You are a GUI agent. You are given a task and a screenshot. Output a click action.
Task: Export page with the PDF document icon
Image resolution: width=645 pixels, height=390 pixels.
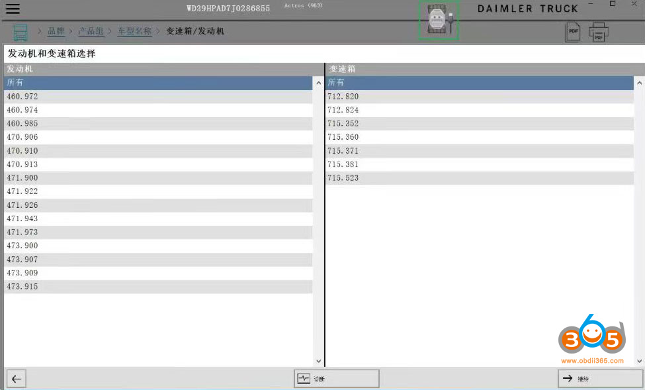[x=572, y=32]
